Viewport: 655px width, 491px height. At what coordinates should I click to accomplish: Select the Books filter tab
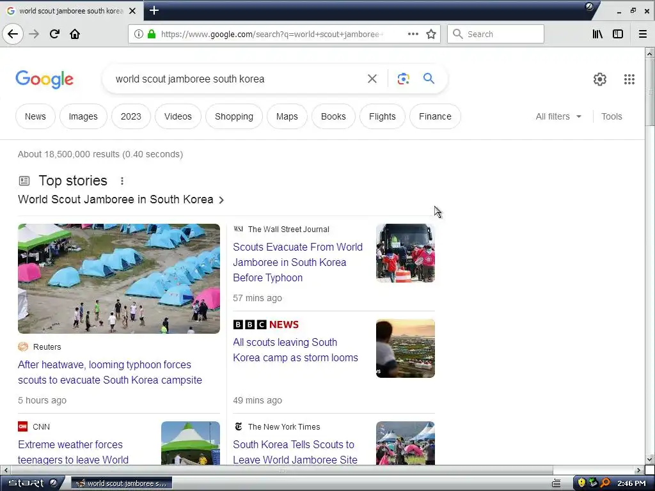click(333, 116)
